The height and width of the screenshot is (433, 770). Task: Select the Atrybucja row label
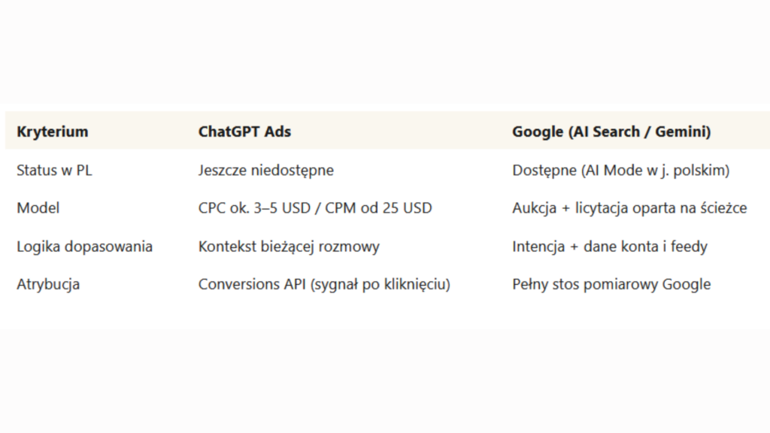48,284
